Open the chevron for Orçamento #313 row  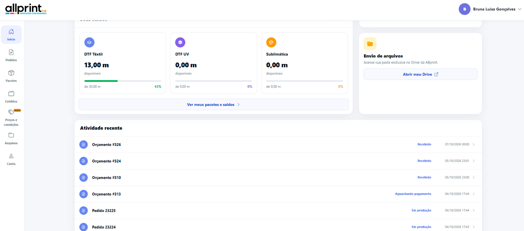[x=474, y=194]
